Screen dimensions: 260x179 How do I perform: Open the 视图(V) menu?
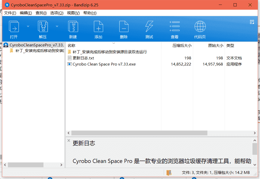[x=73, y=13]
